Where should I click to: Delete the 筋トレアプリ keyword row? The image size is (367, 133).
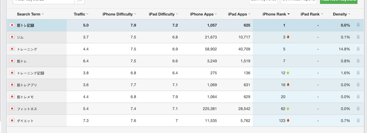pyautogui.click(x=358, y=85)
